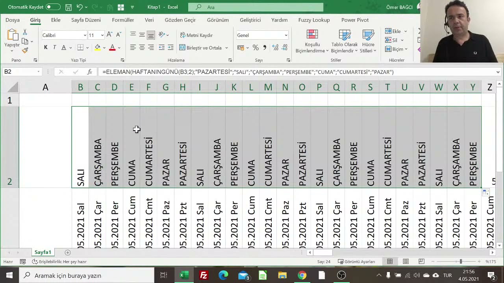Toggle Italic formatting (T)
Viewport: 504px width, 283px height.
(x=54, y=48)
